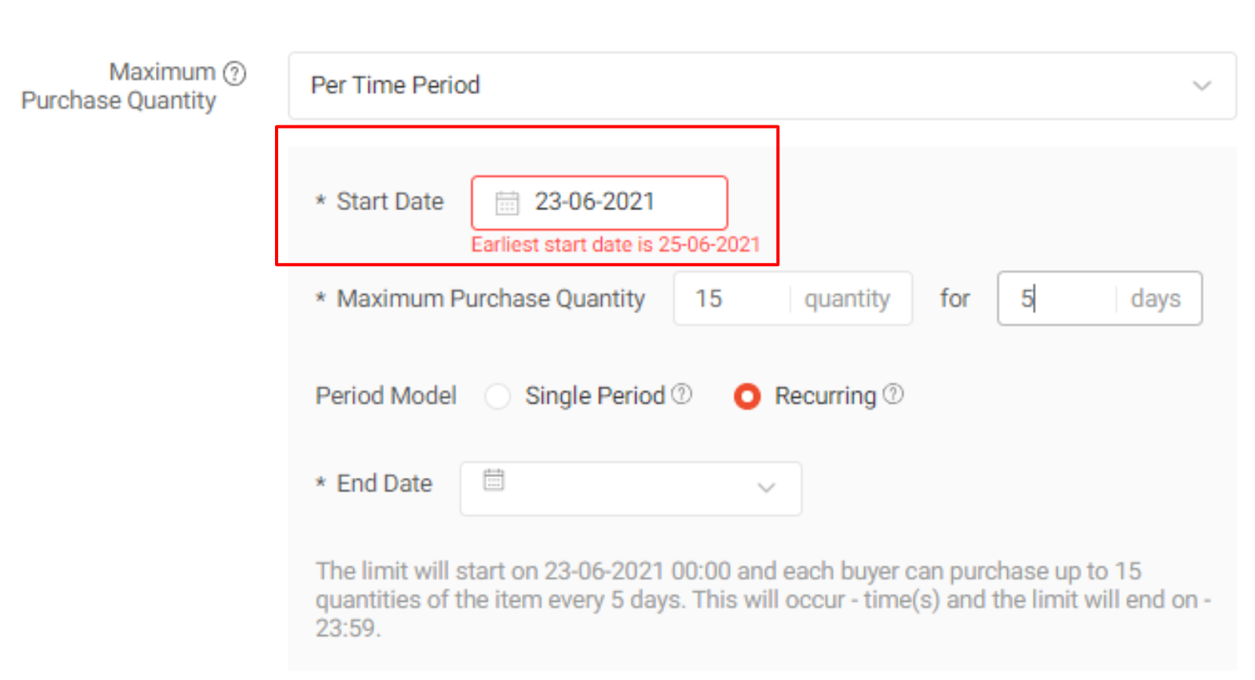Click the Maximum Purchase Quantity help icon
The height and width of the screenshot is (680, 1255).
click(234, 73)
